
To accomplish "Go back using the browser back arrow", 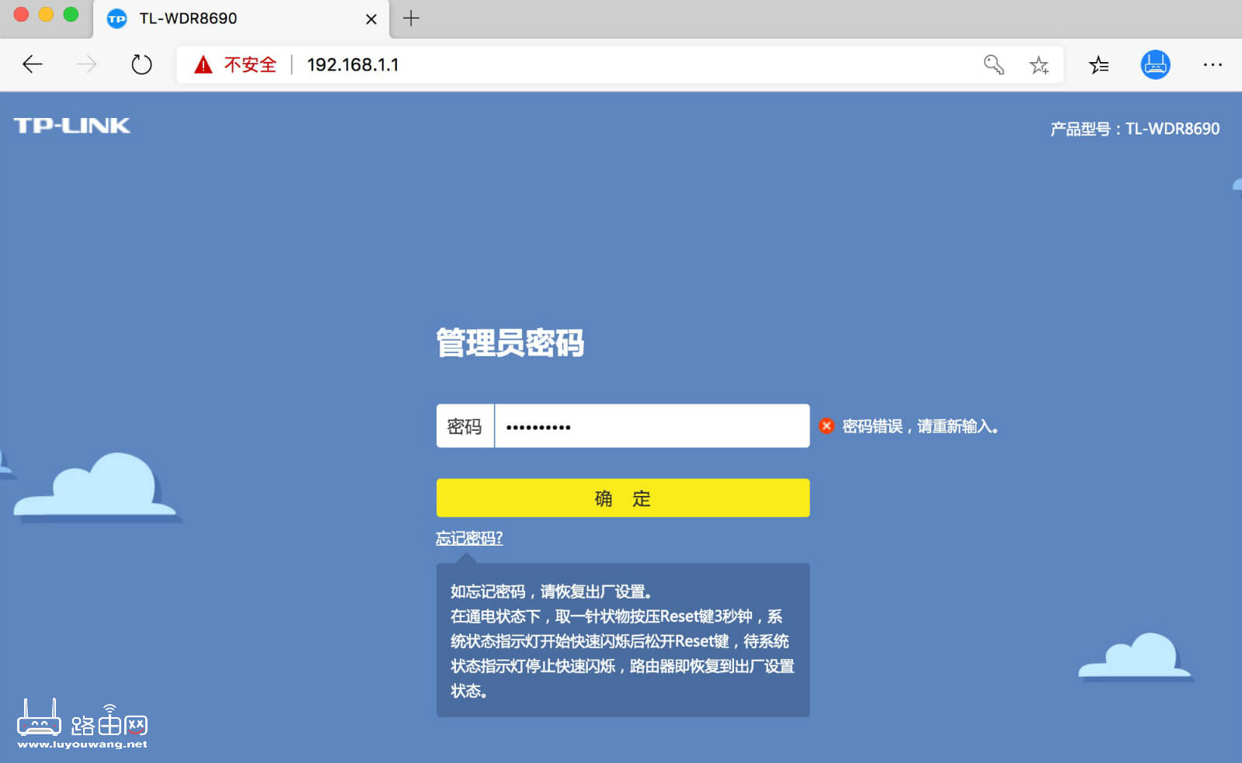I will point(33,64).
